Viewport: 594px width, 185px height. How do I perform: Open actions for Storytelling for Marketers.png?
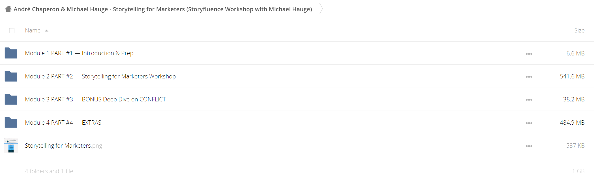(529, 146)
